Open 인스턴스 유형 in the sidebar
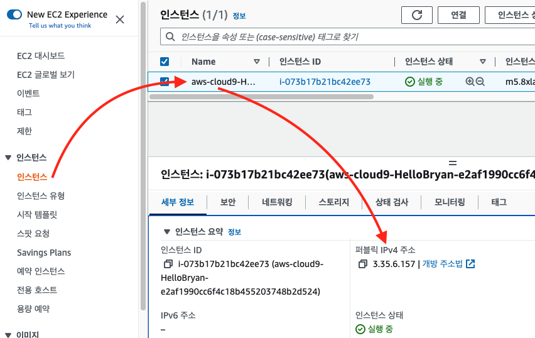 point(41,195)
